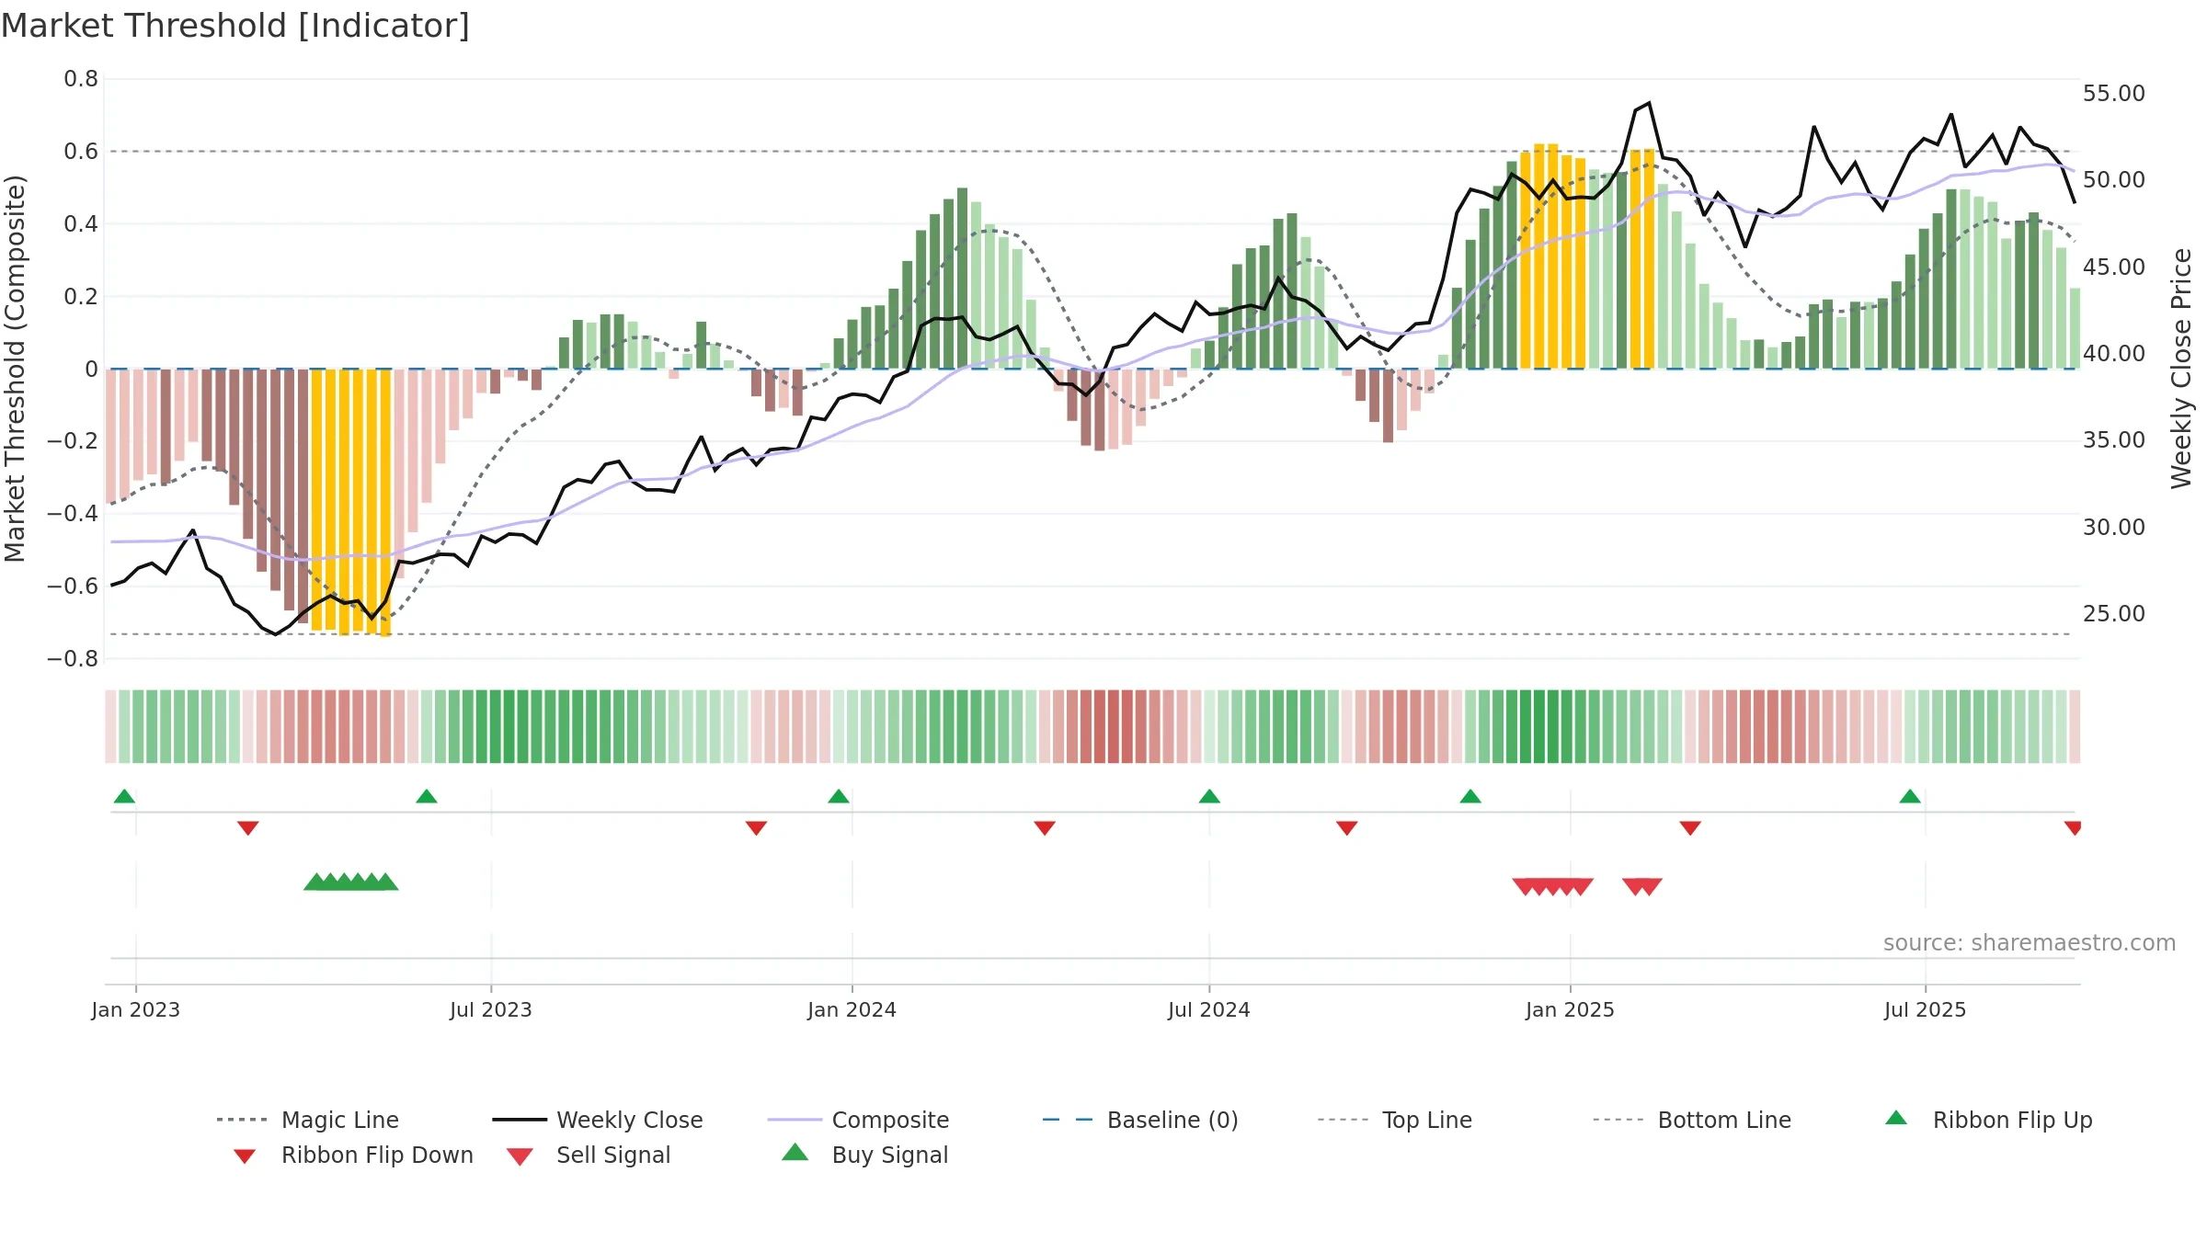The image size is (2207, 1241).
Task: Click the 25.00 price axis label
Action: coord(2114,614)
